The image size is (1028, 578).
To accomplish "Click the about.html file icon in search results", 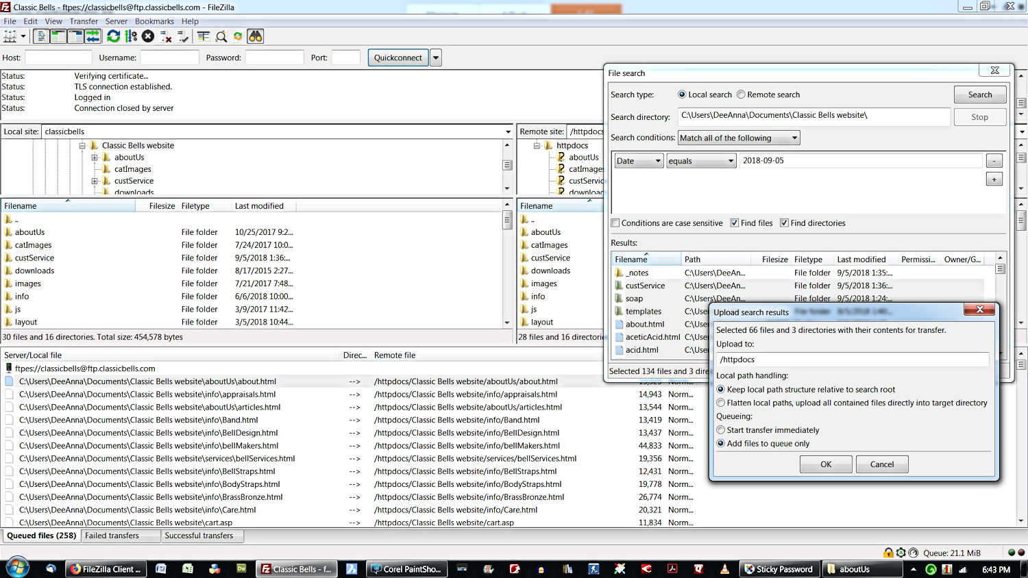I will (x=619, y=325).
